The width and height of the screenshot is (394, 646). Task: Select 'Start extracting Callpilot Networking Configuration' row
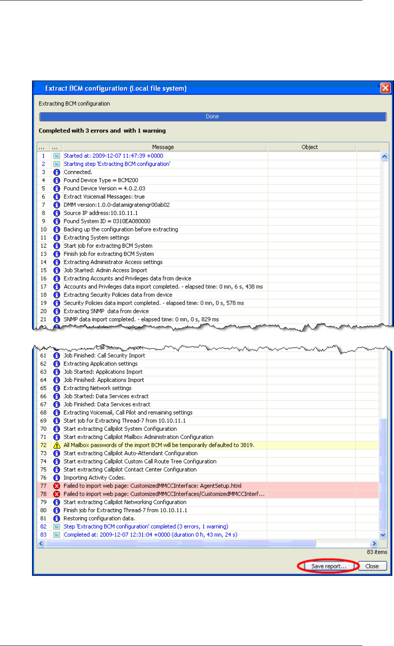pos(208,502)
